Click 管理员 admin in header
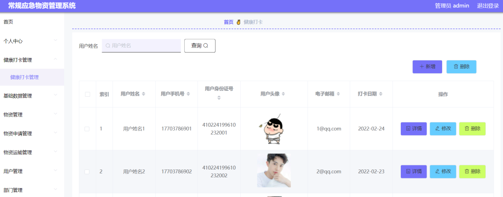This screenshot has width=503, height=197. click(x=452, y=6)
